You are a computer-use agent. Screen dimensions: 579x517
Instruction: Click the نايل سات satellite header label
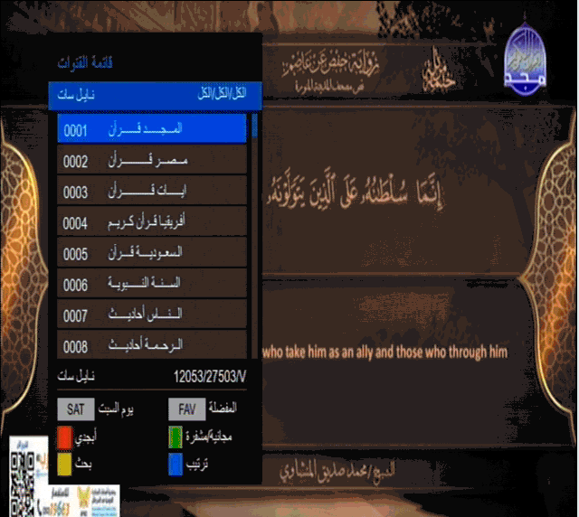(x=76, y=95)
